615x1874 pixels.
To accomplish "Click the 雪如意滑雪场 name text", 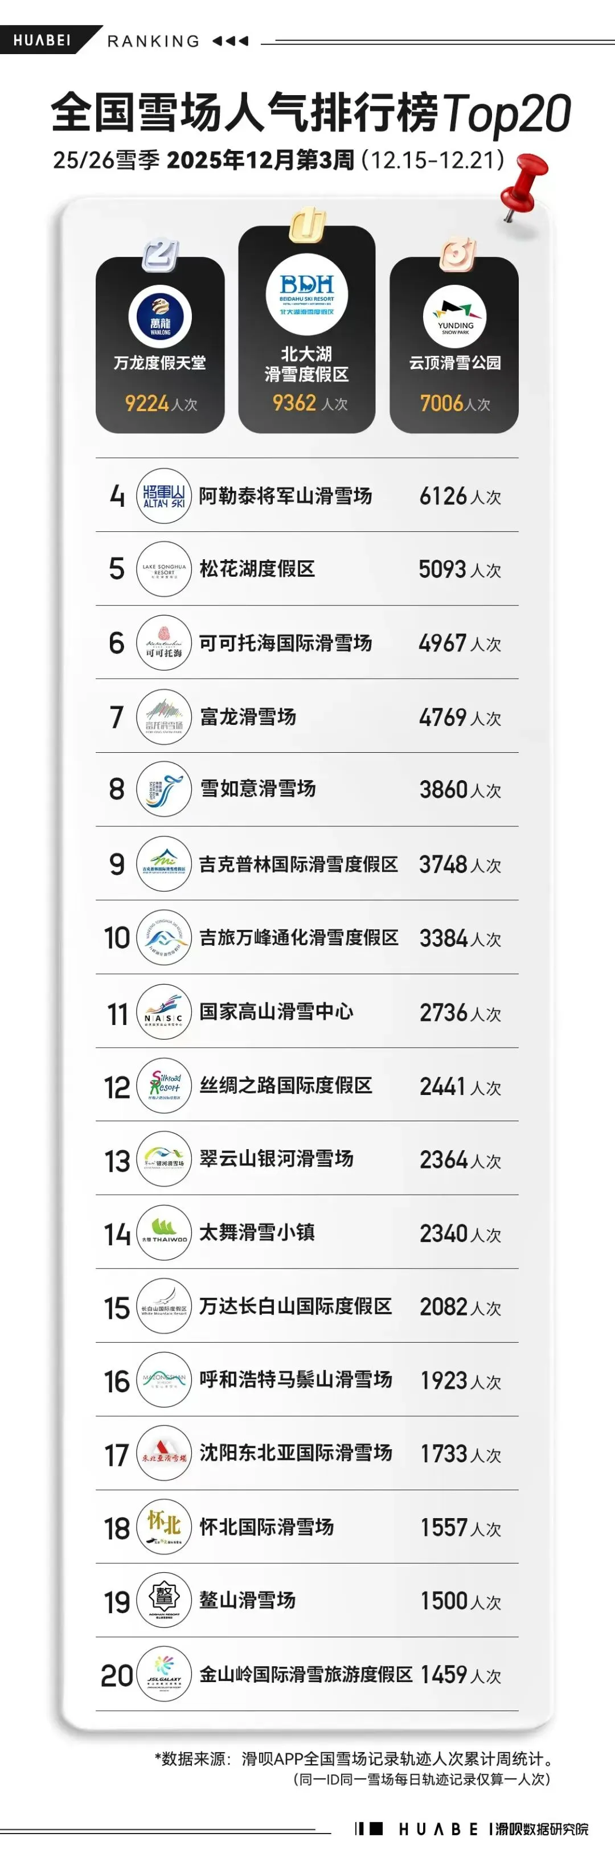I will 257,789.
